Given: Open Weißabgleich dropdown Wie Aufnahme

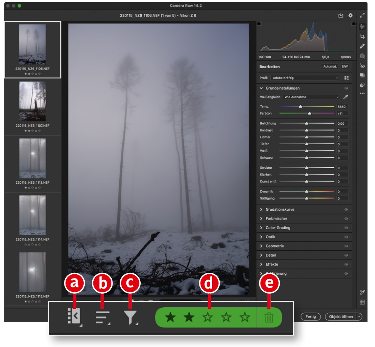Looking at the screenshot, I should pyautogui.click(x=311, y=97).
